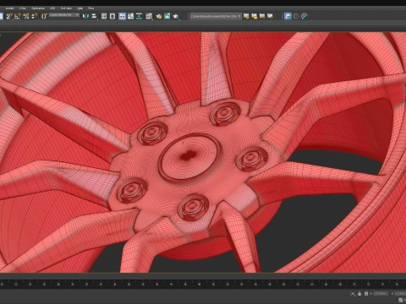
Task: Show the Ribbon toggle icon
Action: [122, 16]
